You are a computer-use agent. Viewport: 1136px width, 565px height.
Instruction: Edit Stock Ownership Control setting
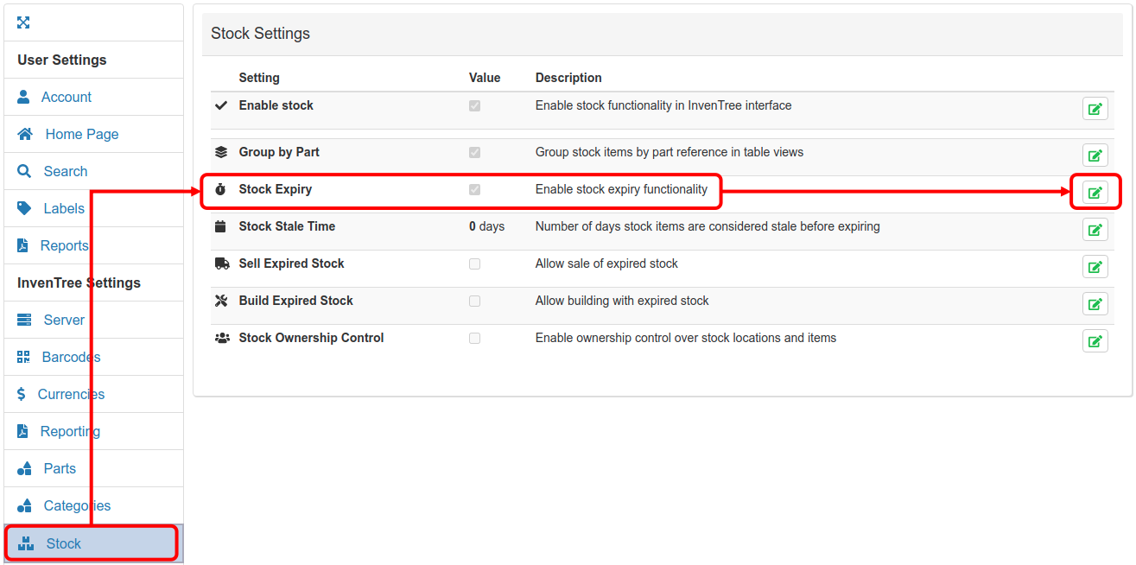pos(1095,341)
